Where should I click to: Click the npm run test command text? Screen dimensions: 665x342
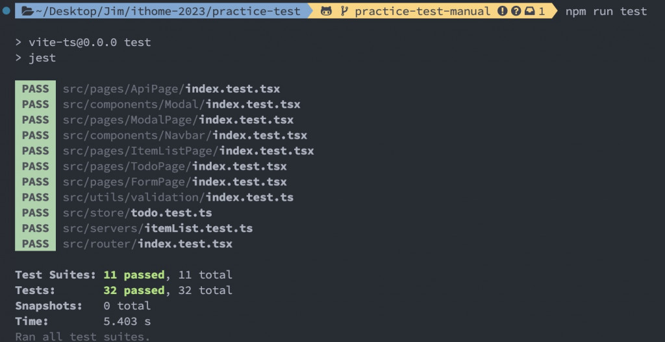(x=606, y=11)
